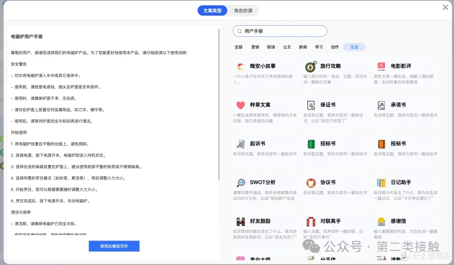
Task: Click the 感谢信 envelope icon
Action: [x=381, y=222]
